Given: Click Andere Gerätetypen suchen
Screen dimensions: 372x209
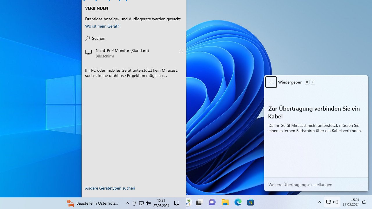Looking at the screenshot, I should [x=110, y=188].
